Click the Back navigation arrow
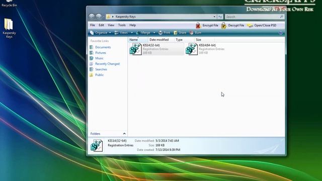 point(92,17)
